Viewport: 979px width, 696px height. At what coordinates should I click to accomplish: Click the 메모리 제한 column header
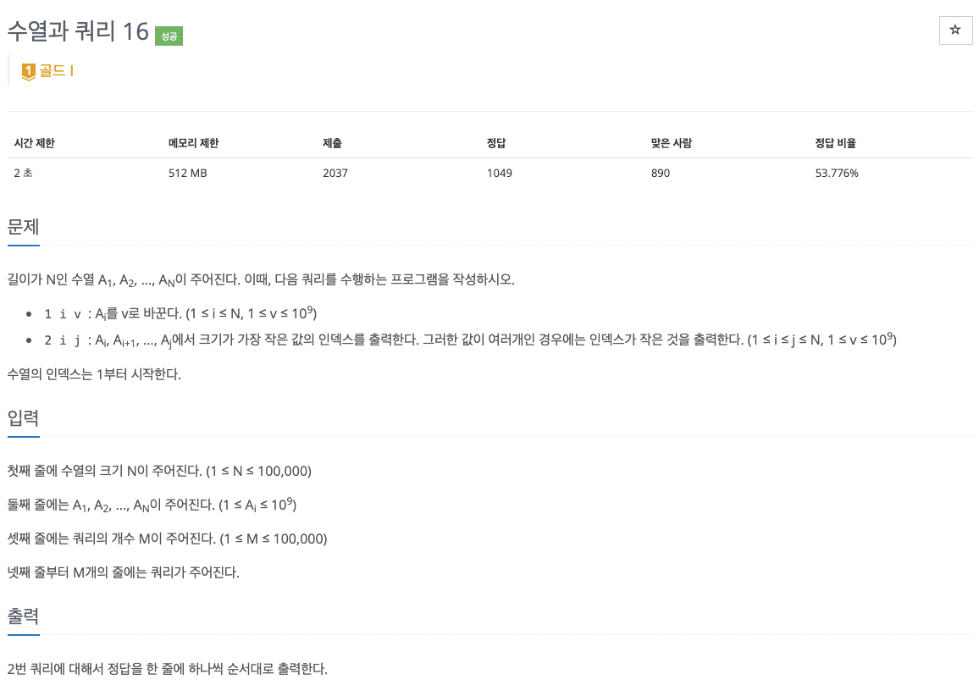(192, 143)
